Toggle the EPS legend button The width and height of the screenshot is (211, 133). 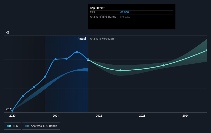click(x=13, y=126)
